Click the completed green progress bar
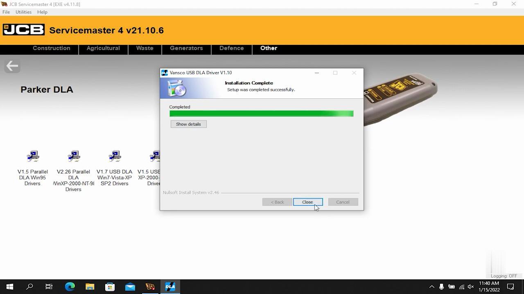This screenshot has width=524, height=294. [x=261, y=114]
